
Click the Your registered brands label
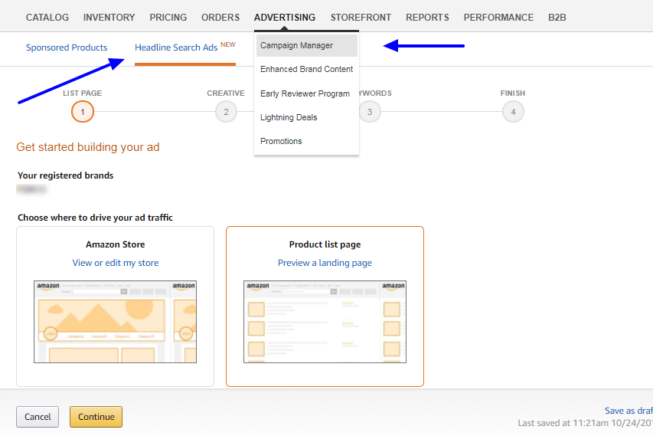[x=65, y=175]
